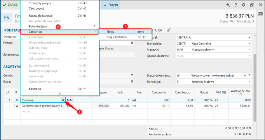This screenshot has width=265, height=140.
Task: Click the Kwota do zapłaty value
Action: click(x=243, y=135)
